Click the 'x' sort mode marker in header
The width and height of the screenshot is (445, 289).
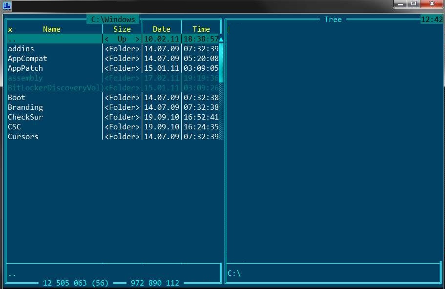(10, 29)
